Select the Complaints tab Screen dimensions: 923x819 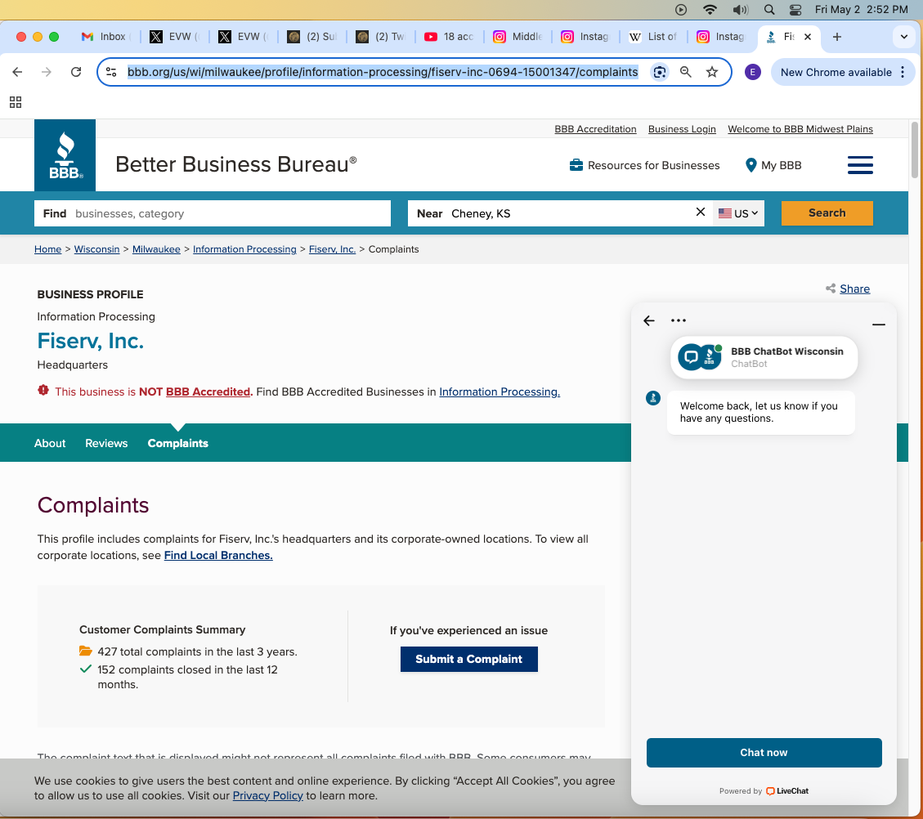(177, 443)
